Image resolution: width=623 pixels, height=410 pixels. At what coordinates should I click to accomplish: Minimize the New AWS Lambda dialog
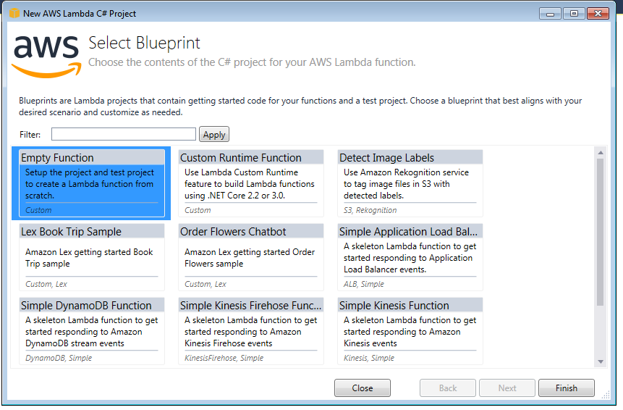click(551, 14)
